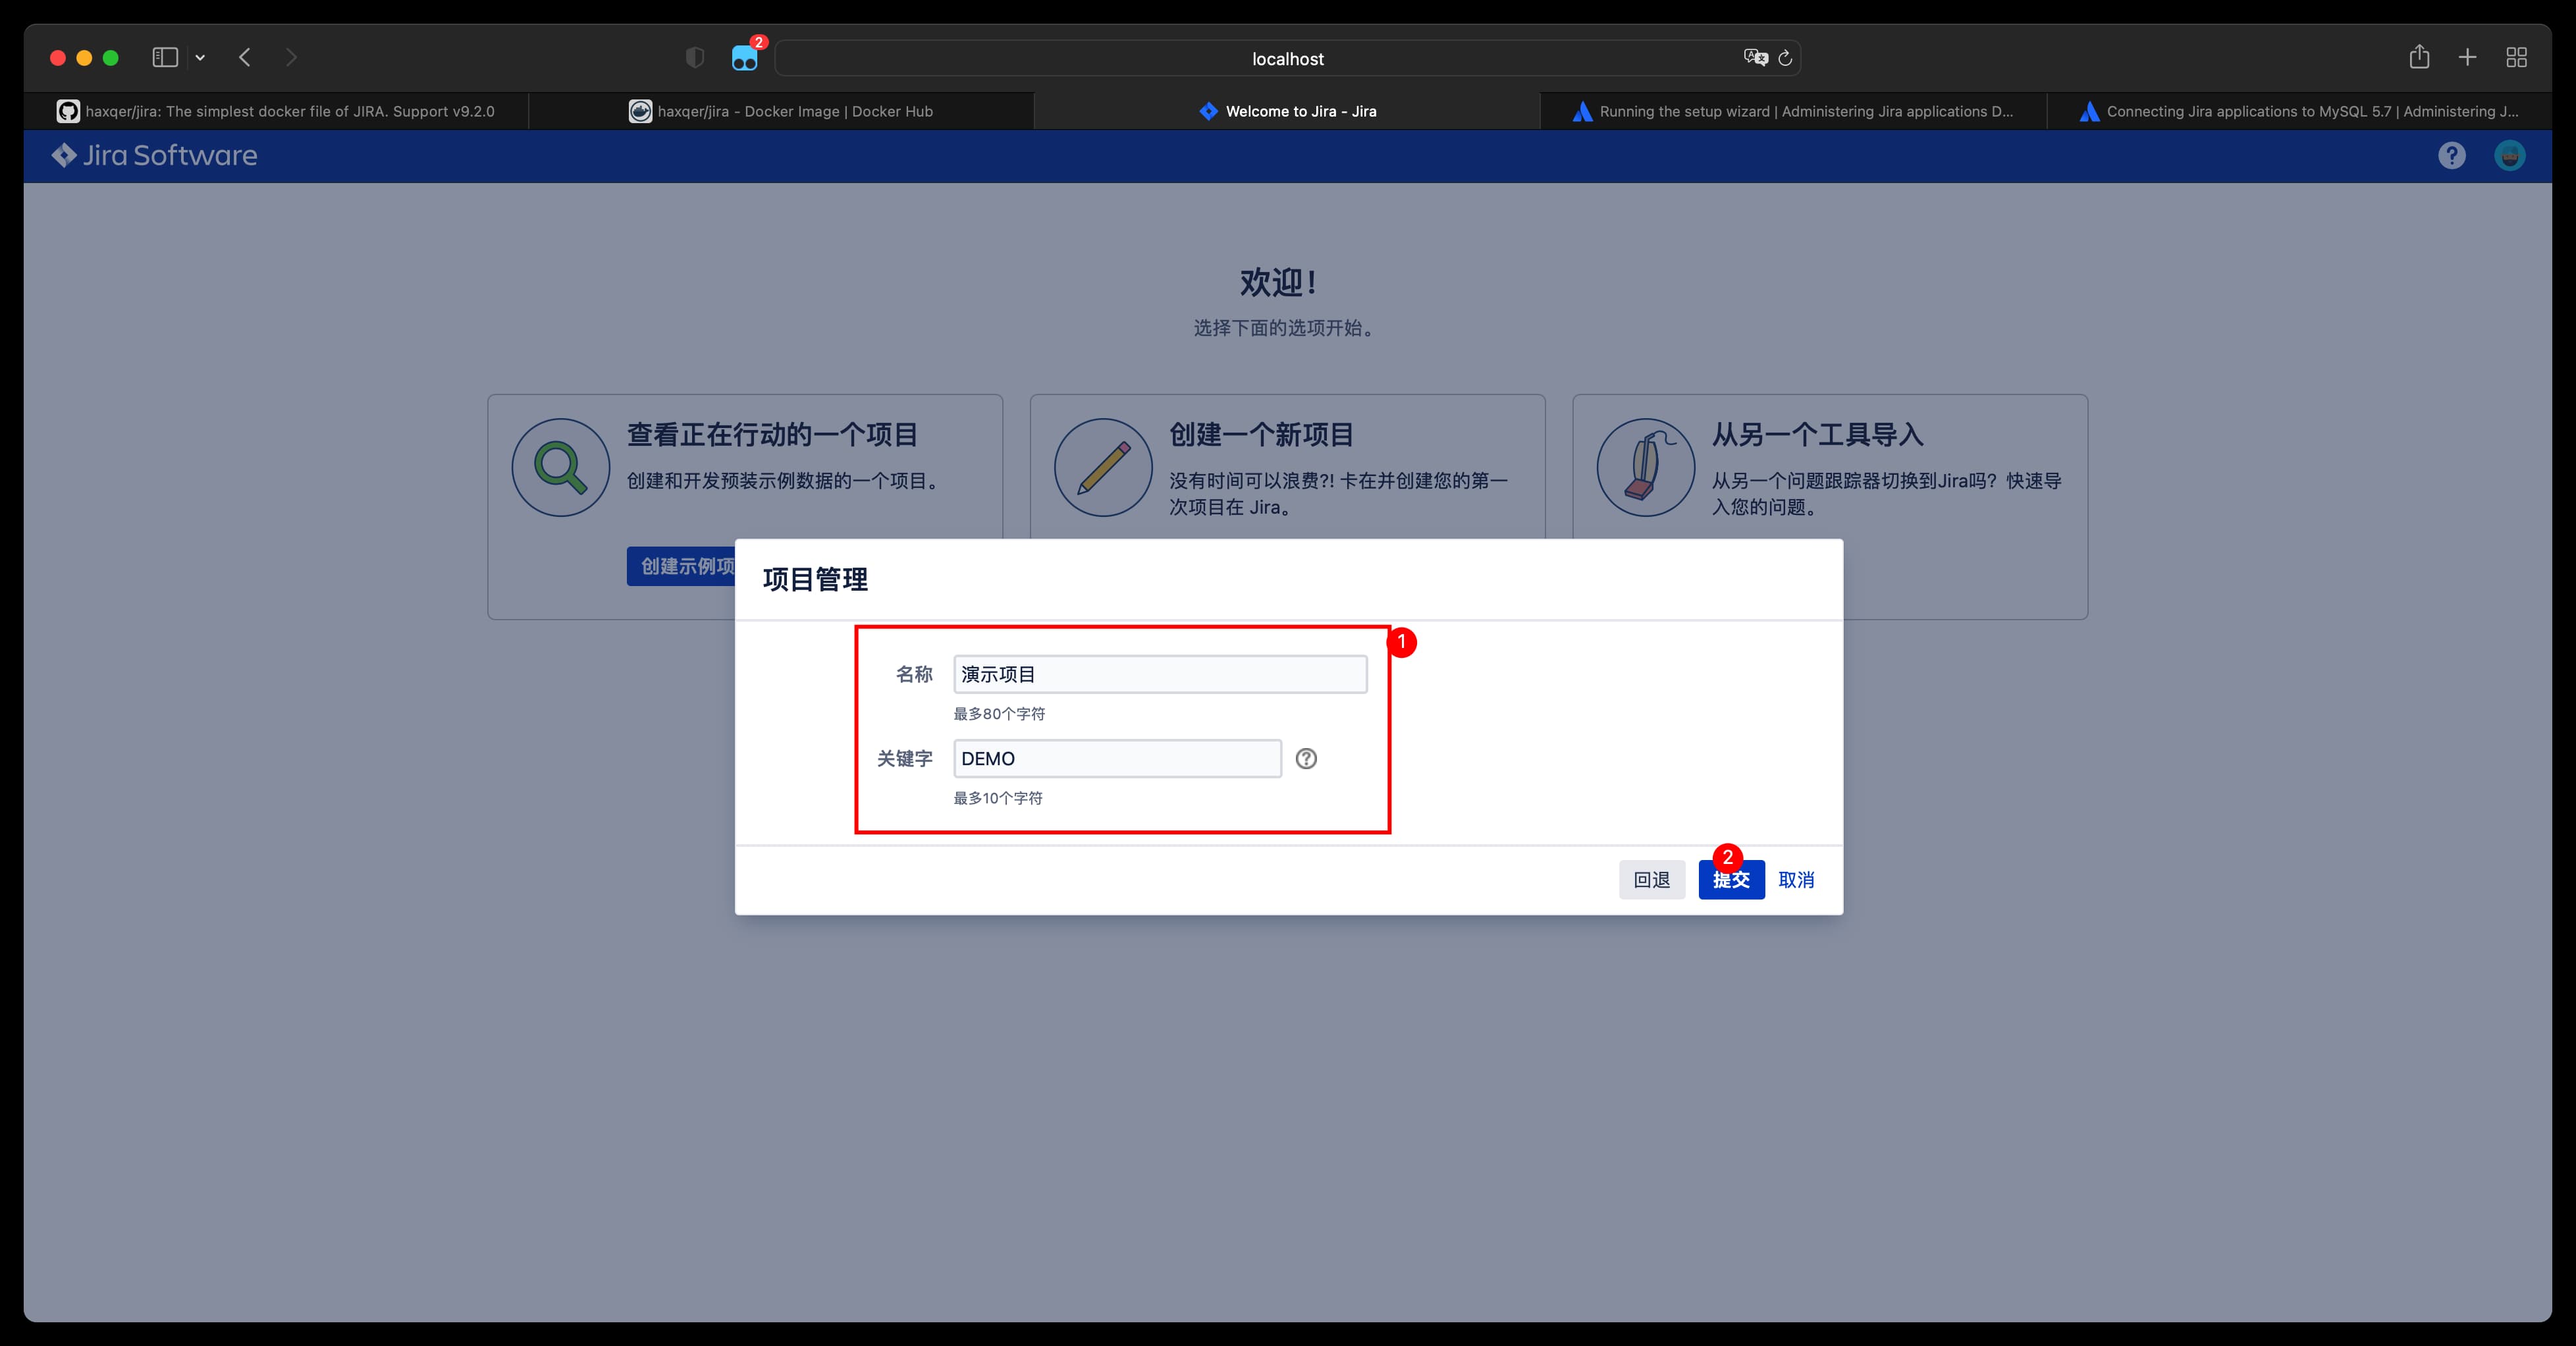
Task: Click the macOS yellow minimize window button
Action: pyautogui.click(x=84, y=58)
